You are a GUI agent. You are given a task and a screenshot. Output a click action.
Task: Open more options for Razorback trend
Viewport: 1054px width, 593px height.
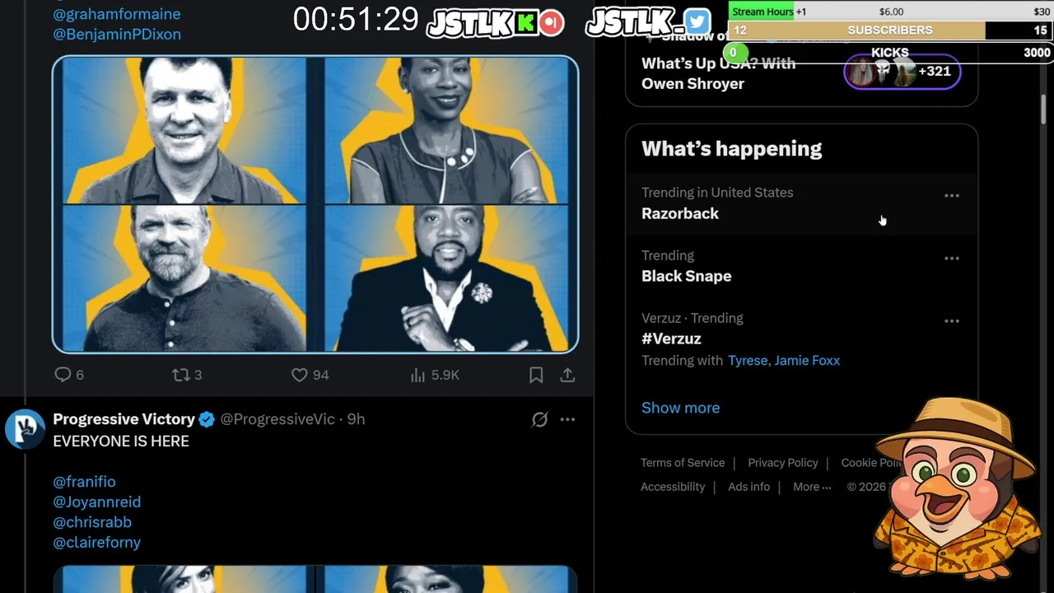click(951, 196)
